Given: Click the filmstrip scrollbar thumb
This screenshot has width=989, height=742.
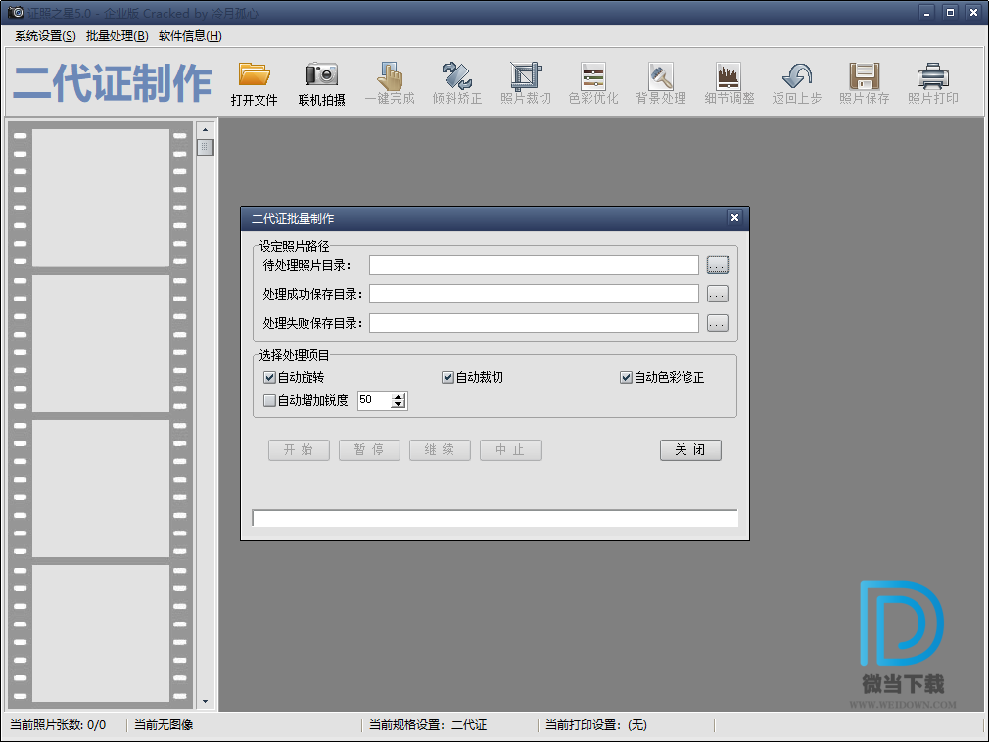Looking at the screenshot, I should pyautogui.click(x=205, y=148).
